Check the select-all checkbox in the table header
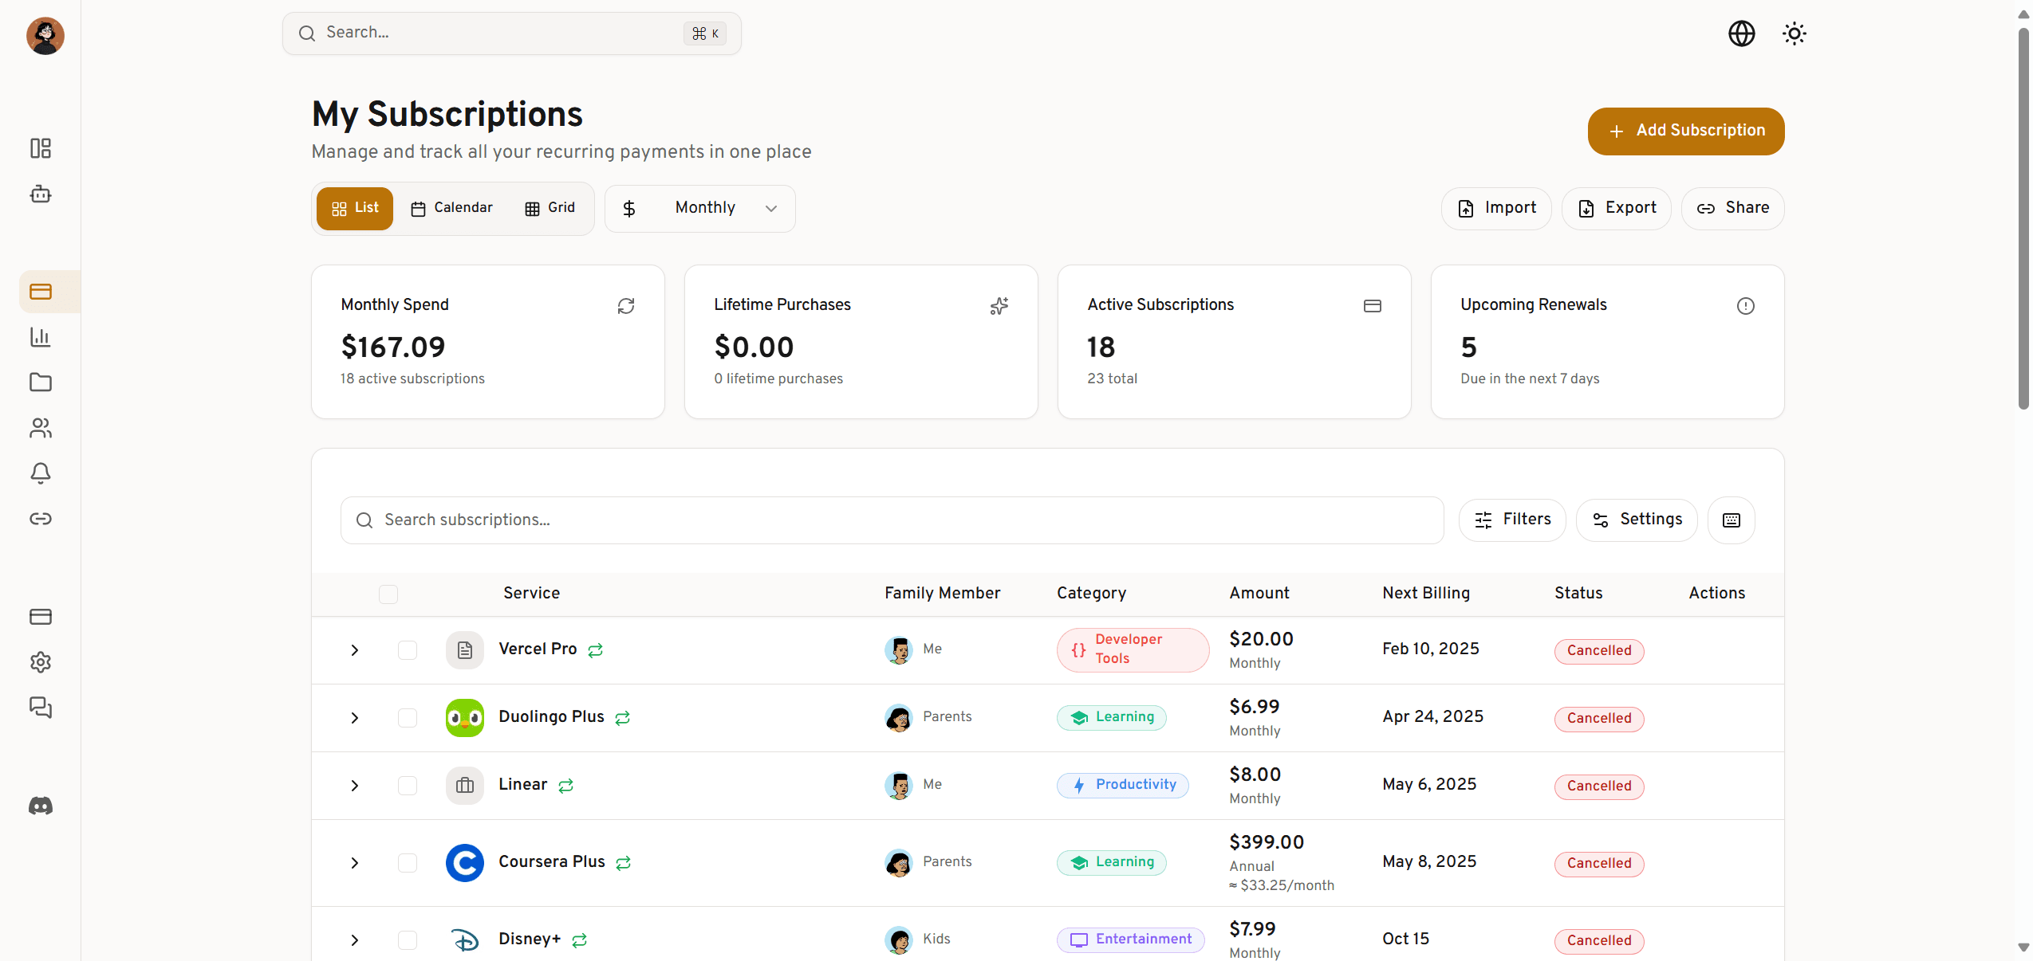The image size is (2033, 961). tap(388, 594)
